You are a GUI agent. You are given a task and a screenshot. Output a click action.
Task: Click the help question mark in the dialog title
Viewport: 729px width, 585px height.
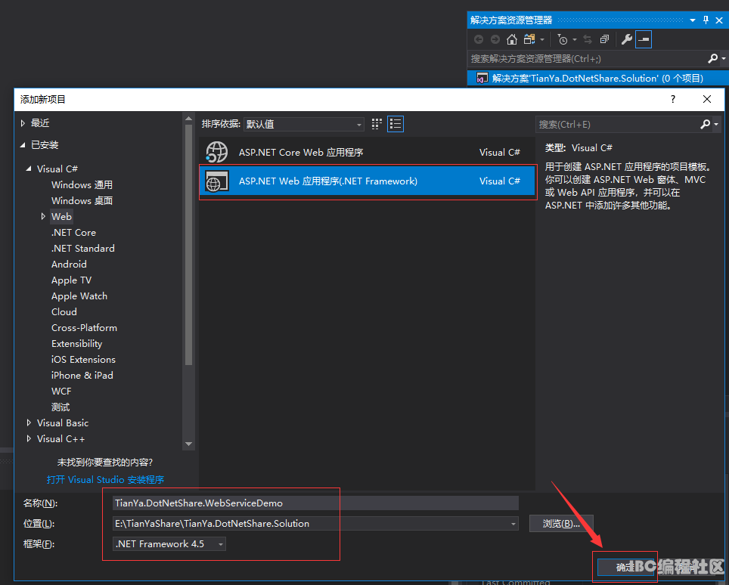(x=673, y=99)
